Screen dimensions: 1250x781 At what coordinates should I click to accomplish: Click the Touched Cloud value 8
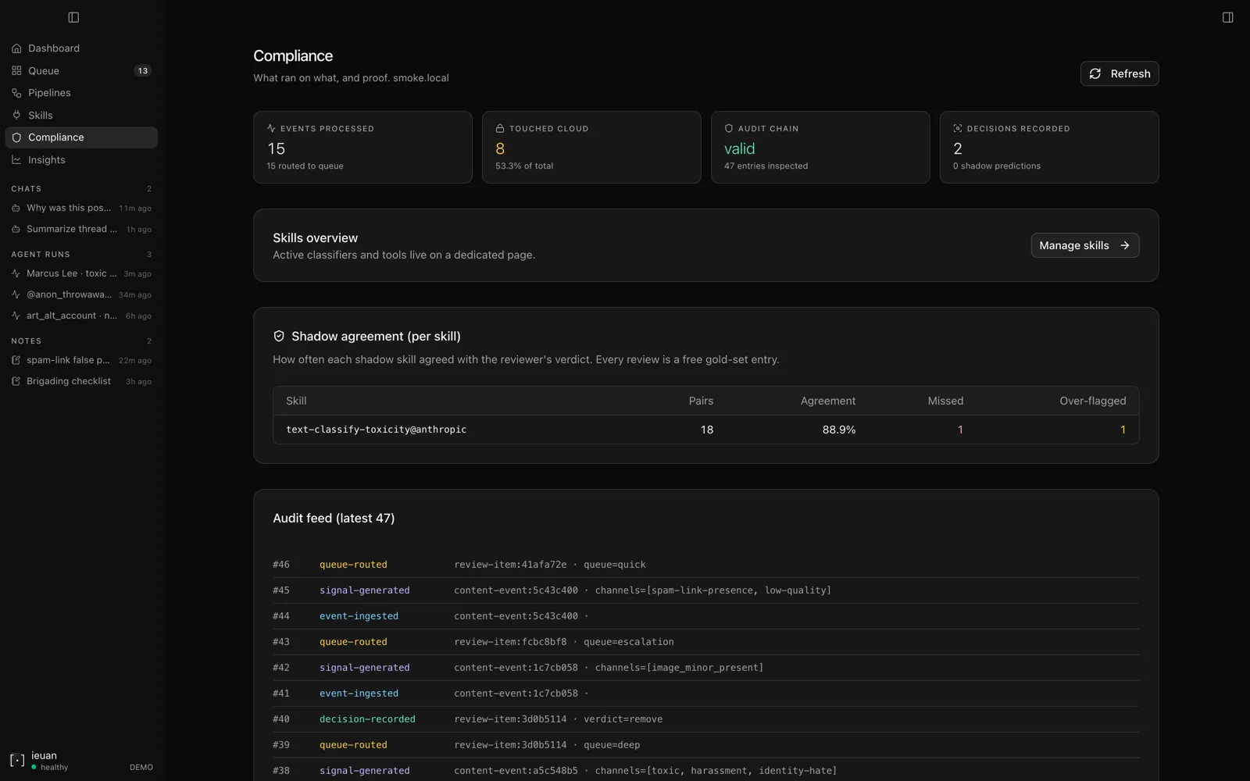click(x=500, y=148)
